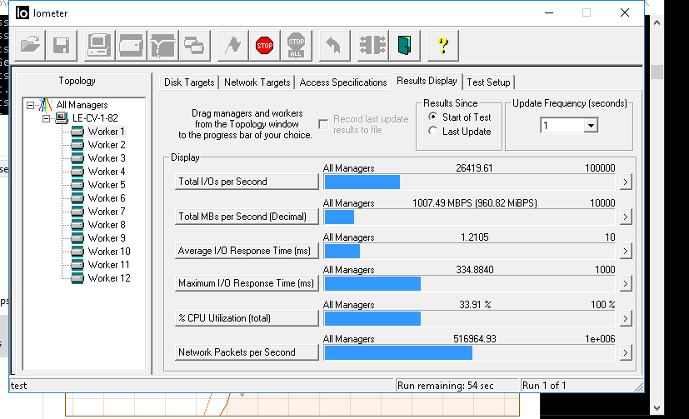The image size is (689, 419).
Task: Select Last Update radio button
Action: coord(433,131)
